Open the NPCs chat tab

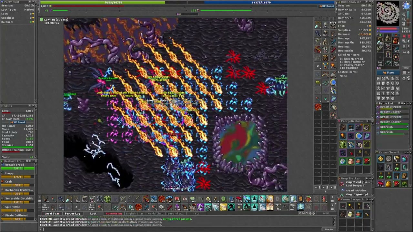coord(196,213)
